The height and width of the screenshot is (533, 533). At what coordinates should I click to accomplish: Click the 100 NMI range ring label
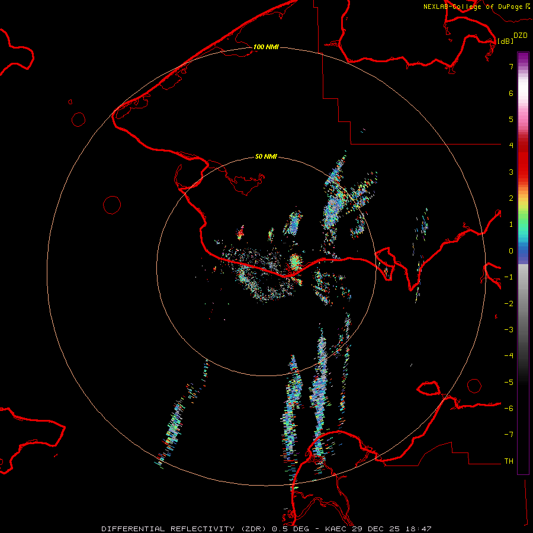pyautogui.click(x=266, y=47)
